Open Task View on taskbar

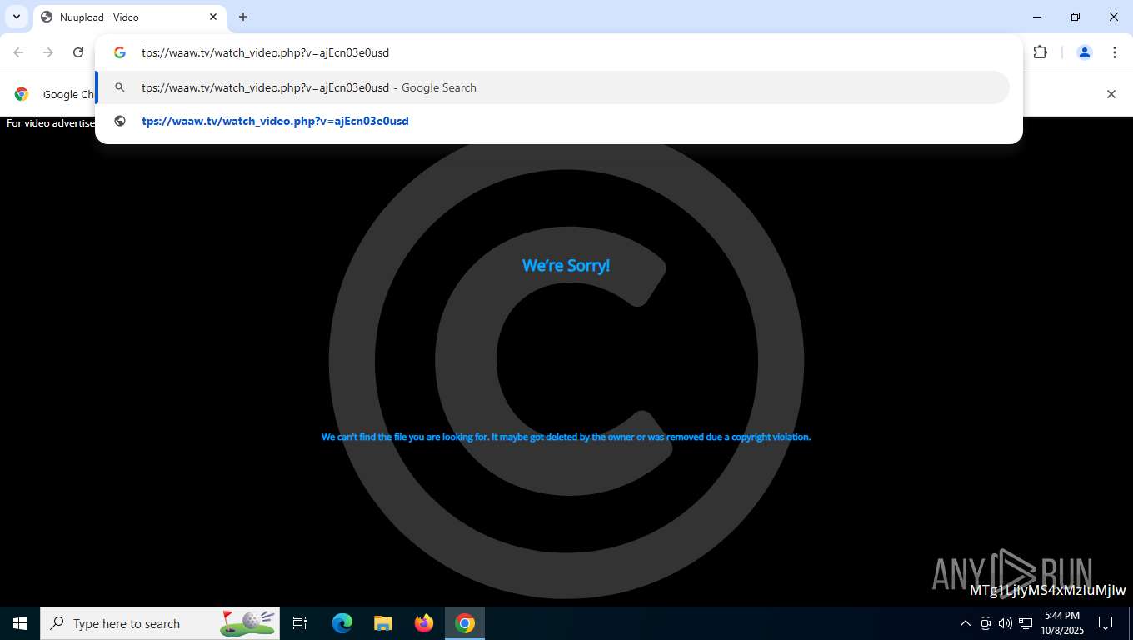(300, 623)
